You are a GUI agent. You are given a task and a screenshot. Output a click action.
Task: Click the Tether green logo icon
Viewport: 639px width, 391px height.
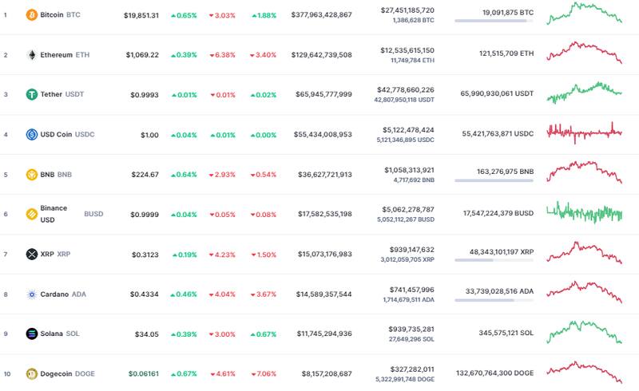click(32, 94)
